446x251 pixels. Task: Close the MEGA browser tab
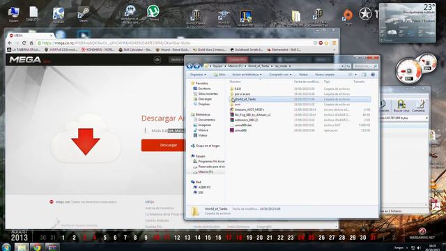[x=52, y=36]
